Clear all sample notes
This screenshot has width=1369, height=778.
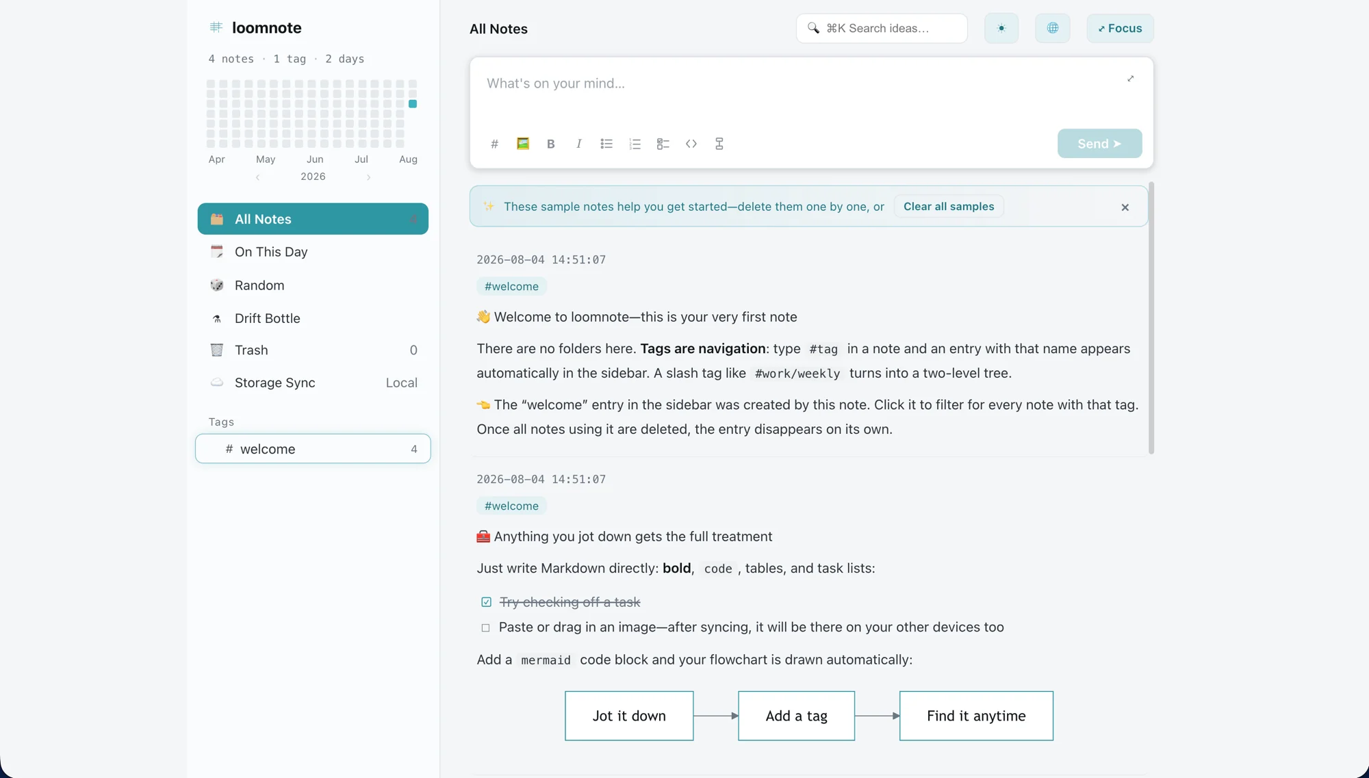click(949, 207)
